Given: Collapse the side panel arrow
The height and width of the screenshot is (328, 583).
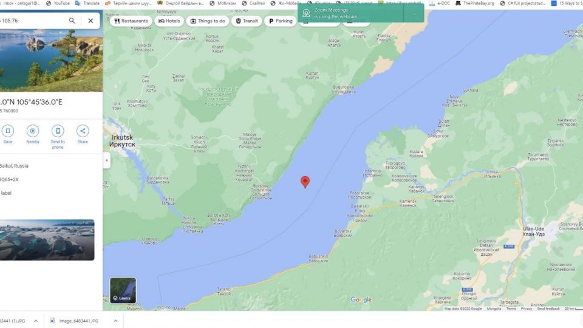Looking at the screenshot, I should [x=106, y=160].
